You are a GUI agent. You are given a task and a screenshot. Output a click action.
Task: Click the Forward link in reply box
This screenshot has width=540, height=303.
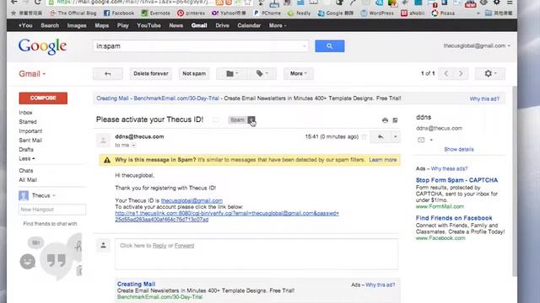click(x=184, y=246)
